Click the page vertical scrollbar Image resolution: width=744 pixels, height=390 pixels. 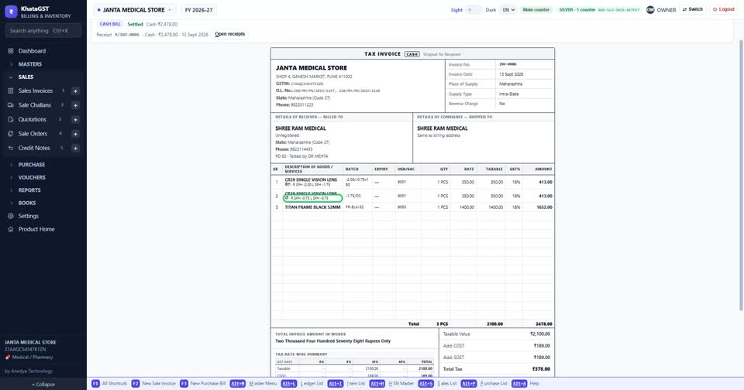(x=741, y=176)
